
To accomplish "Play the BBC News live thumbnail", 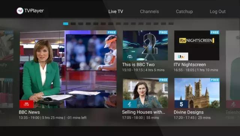I will click(x=68, y=69).
